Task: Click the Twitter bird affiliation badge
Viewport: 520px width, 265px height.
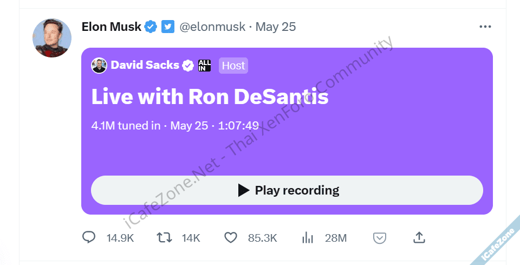Action: pyautogui.click(x=168, y=27)
